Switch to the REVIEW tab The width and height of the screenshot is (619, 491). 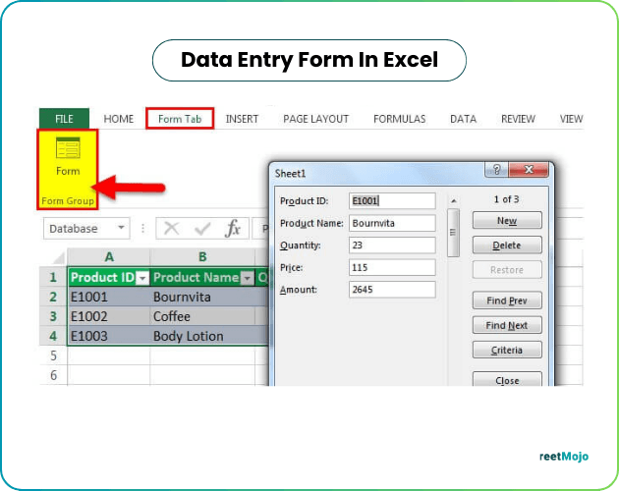[518, 119]
